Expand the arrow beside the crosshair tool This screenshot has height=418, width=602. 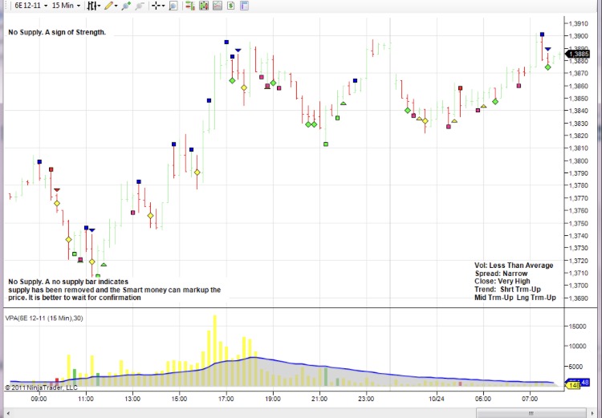click(164, 6)
